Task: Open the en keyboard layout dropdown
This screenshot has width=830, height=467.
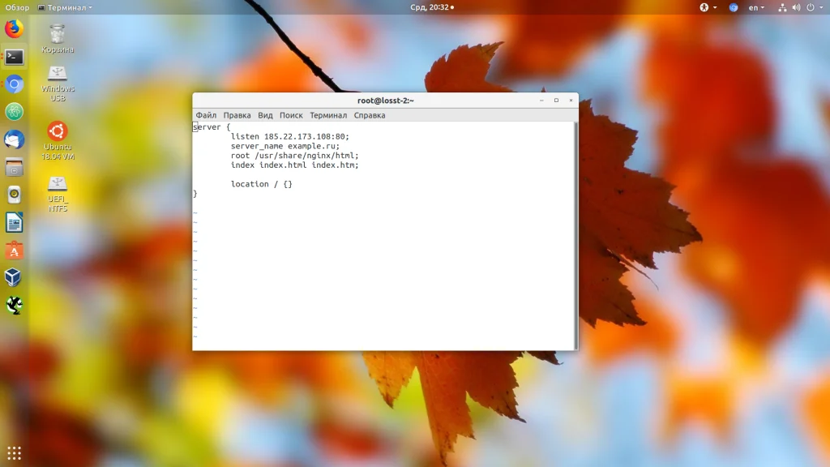Action: pos(756,7)
